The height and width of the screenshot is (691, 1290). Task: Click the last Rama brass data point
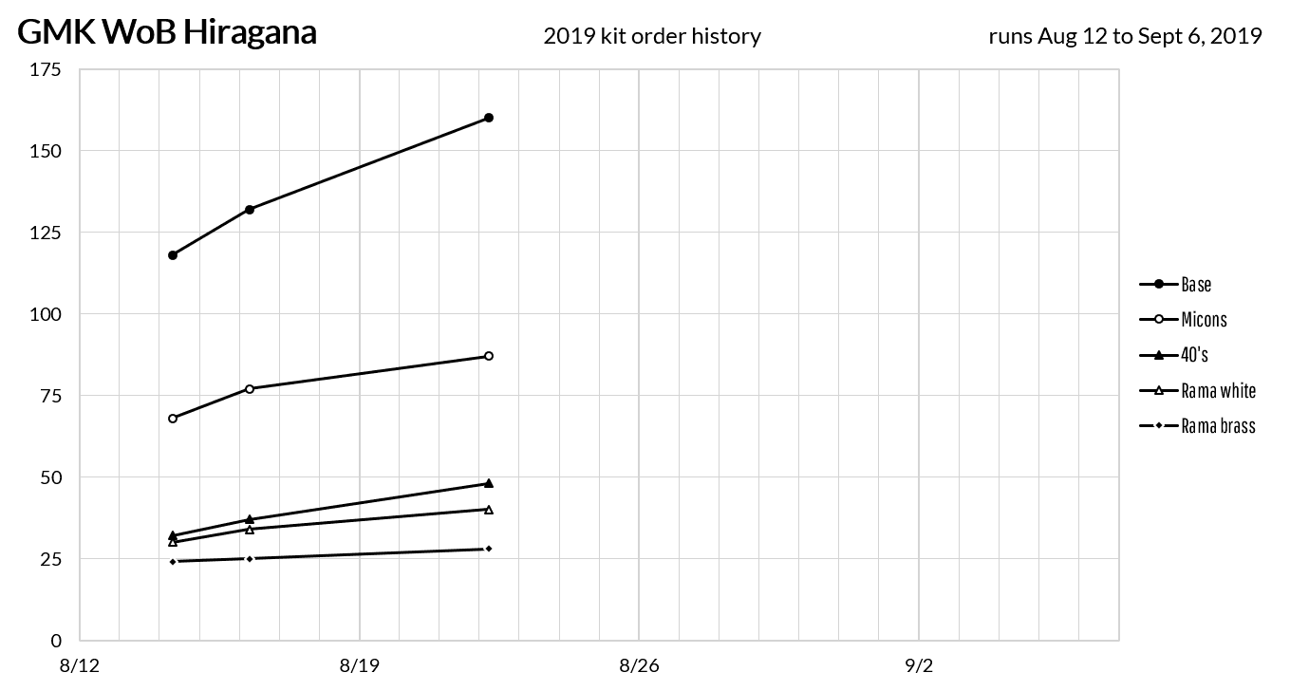(x=489, y=549)
